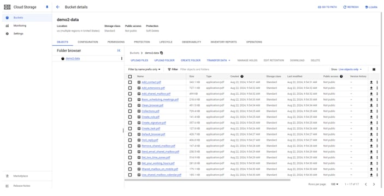Open the Buckets breadcrumb link
Screen dimensions: 384x196
[x=134, y=53]
